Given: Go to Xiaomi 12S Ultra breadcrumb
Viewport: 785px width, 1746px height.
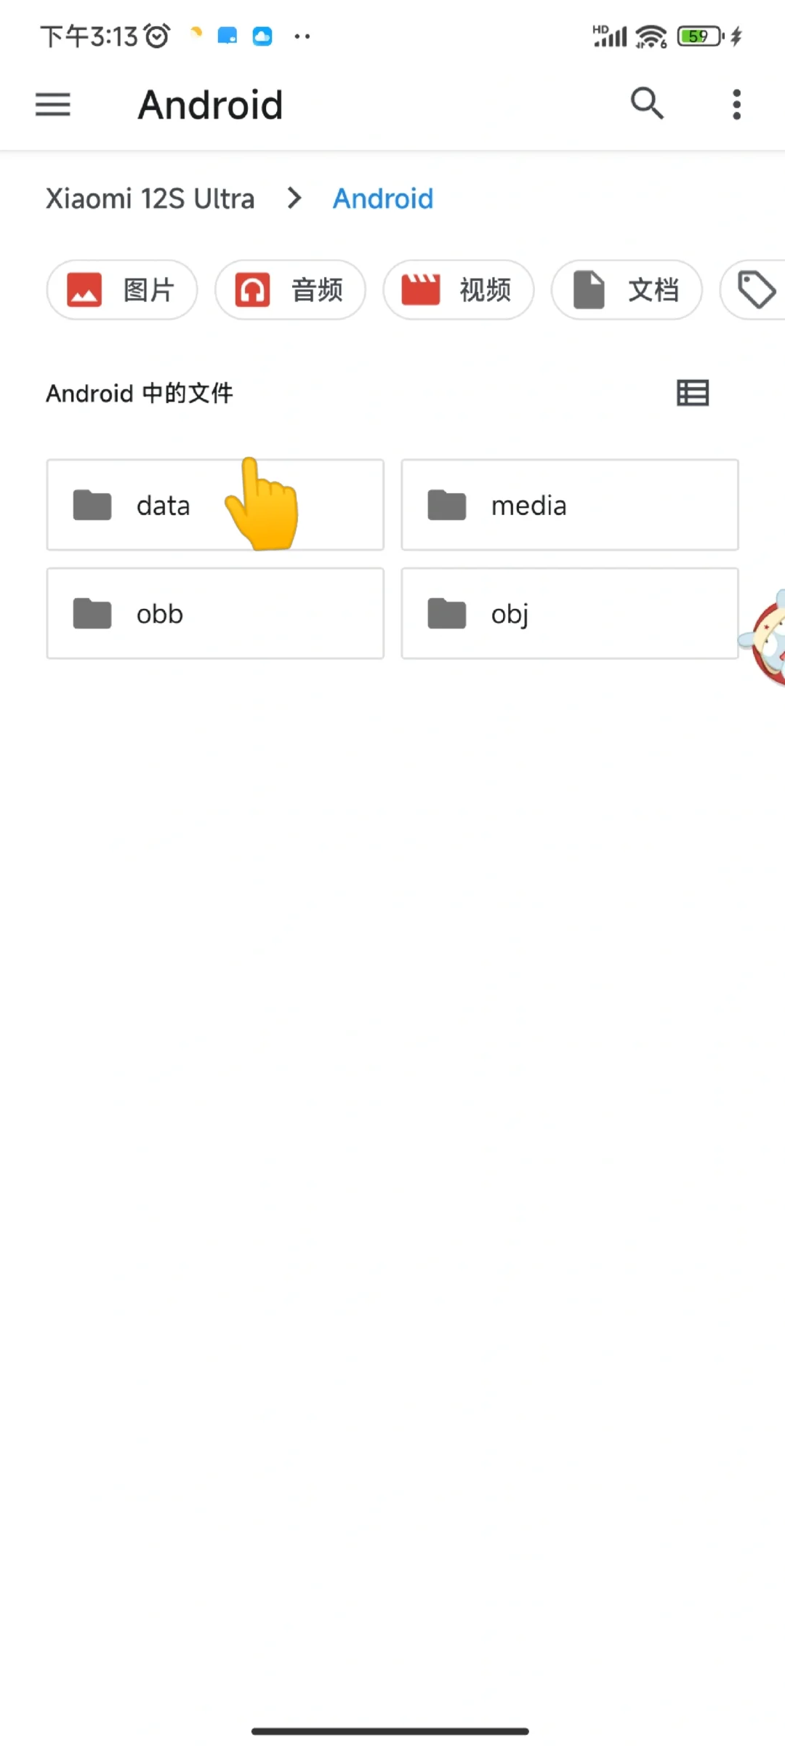Looking at the screenshot, I should [150, 199].
